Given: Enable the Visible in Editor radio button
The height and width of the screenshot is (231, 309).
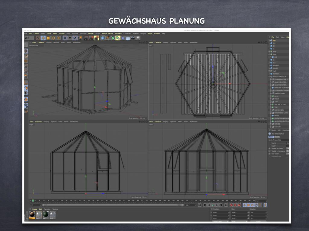Looking at the screenshot, I should [269, 148].
